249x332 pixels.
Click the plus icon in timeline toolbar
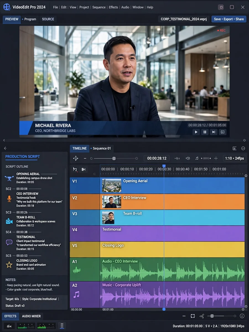[x=216, y=158]
